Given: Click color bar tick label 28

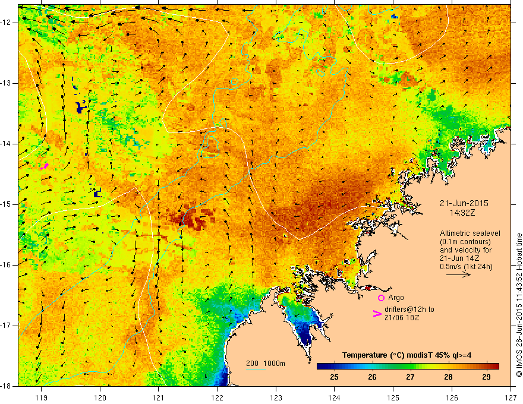Looking at the screenshot, I should [448, 377].
